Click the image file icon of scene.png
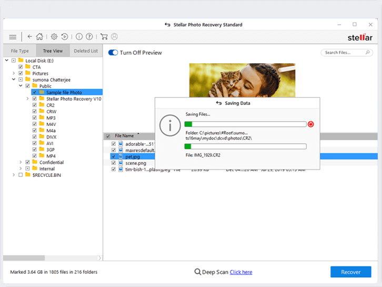This screenshot has height=287, width=382. [120, 163]
